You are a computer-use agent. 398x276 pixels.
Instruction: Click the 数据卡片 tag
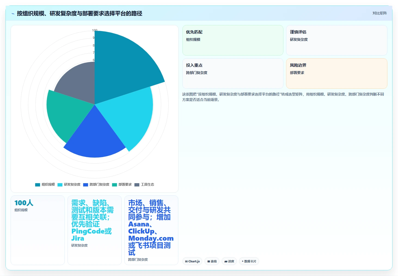249,261
